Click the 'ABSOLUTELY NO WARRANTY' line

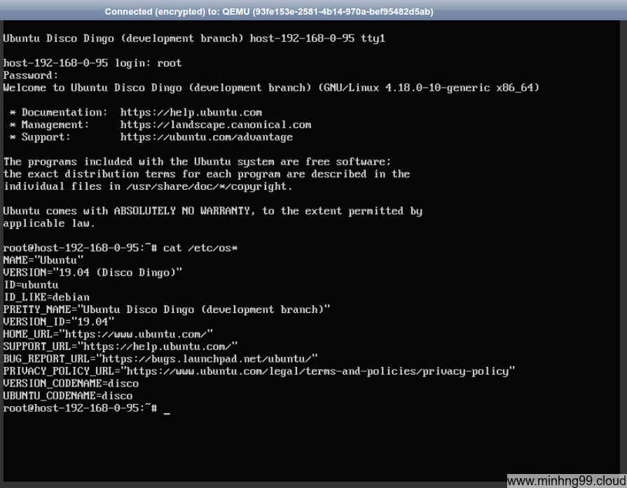click(213, 211)
